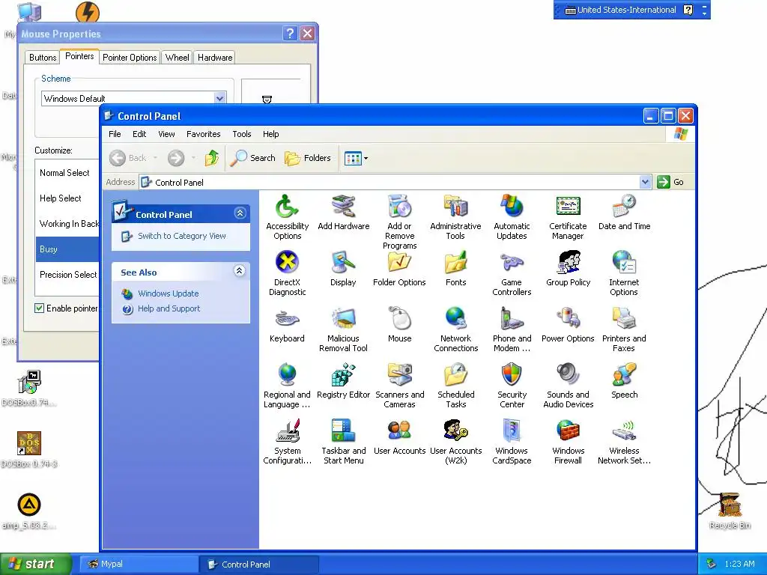Open Taskbar and Start Menu icon

(343, 442)
